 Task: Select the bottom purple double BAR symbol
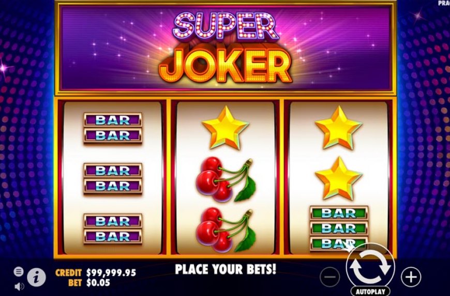pyautogui.click(x=113, y=229)
